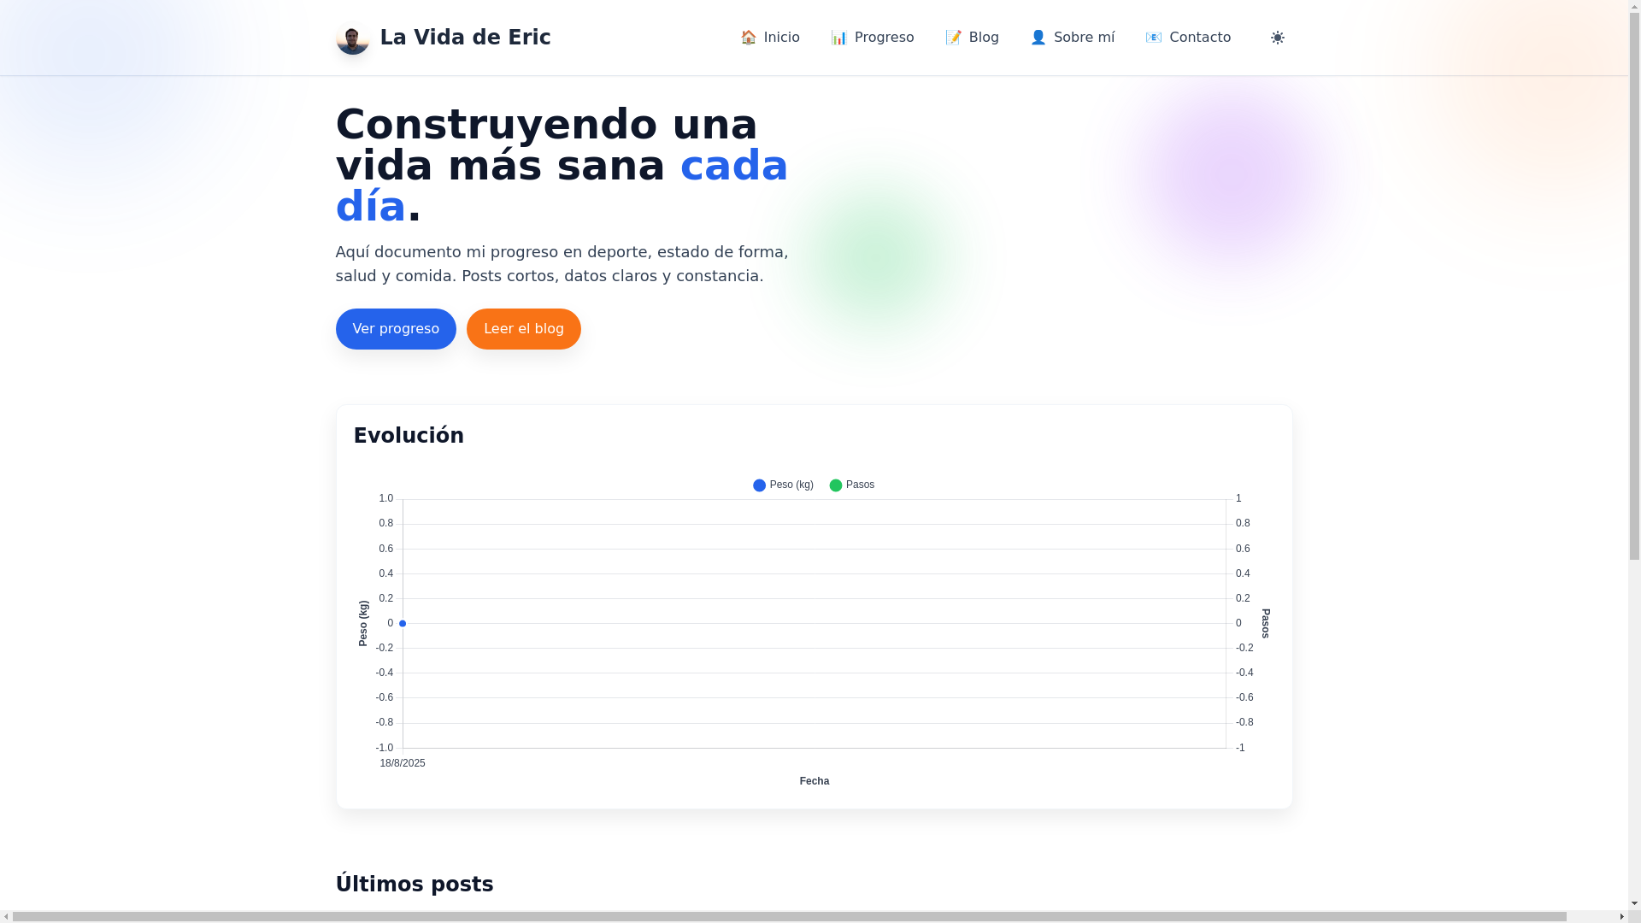Toggle the Peso (kg) legend dot
Screen dimensions: 1641x923
point(759,485)
